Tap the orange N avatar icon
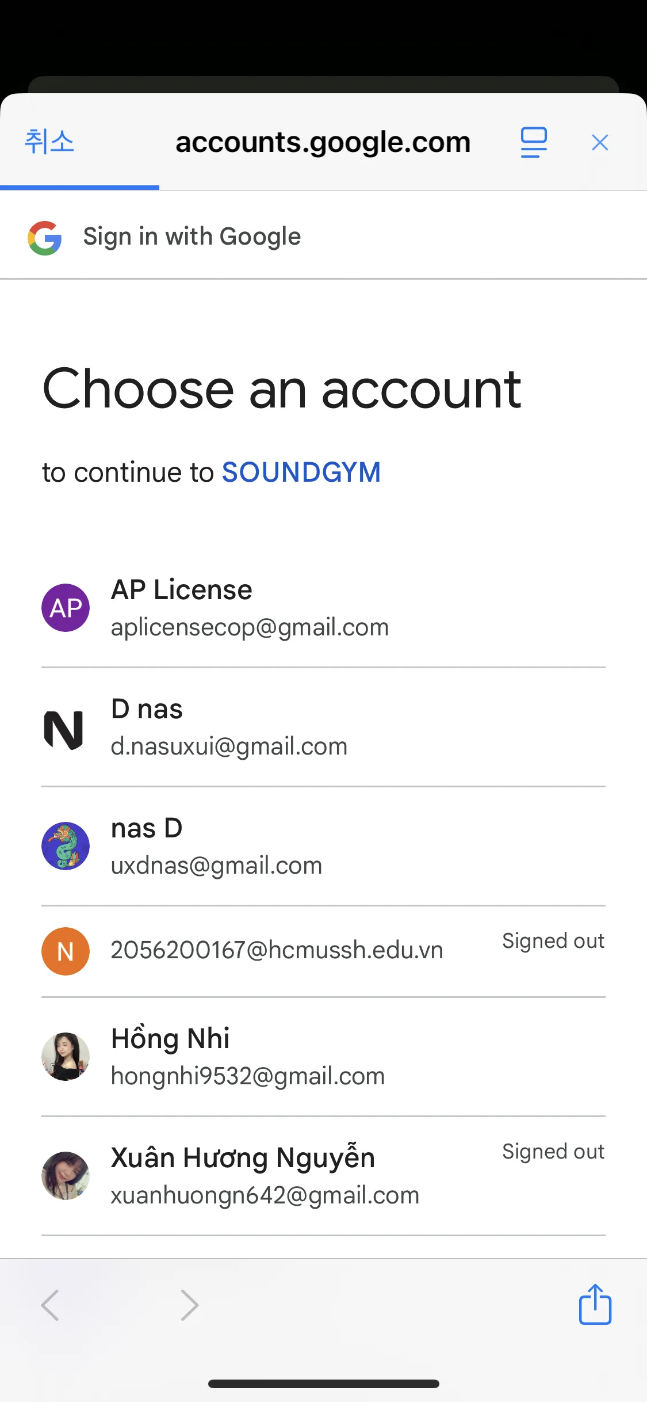Viewport: 647px width, 1402px height. pyautogui.click(x=66, y=951)
